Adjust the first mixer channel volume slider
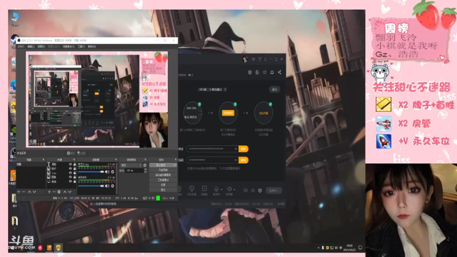457x257 pixels. point(91,172)
